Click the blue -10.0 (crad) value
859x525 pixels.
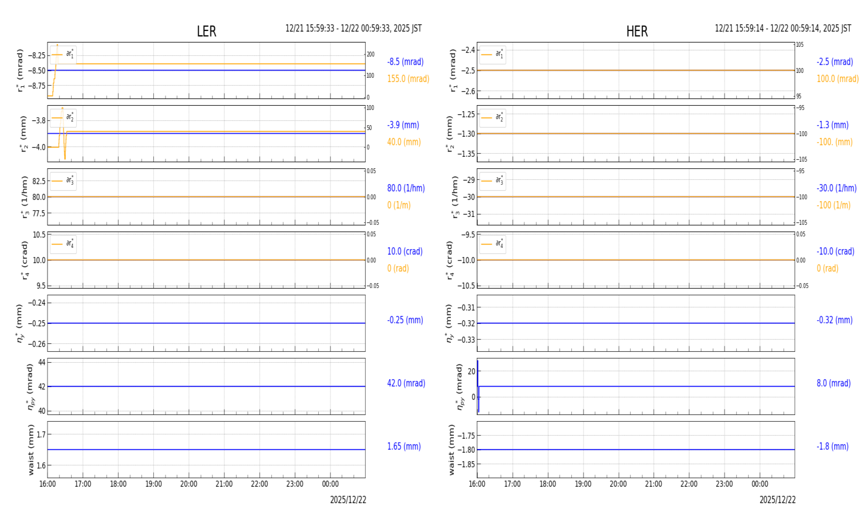tap(835, 252)
